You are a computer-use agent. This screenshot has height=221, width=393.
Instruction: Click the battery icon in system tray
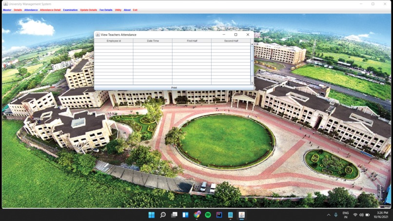pyautogui.click(x=368, y=215)
